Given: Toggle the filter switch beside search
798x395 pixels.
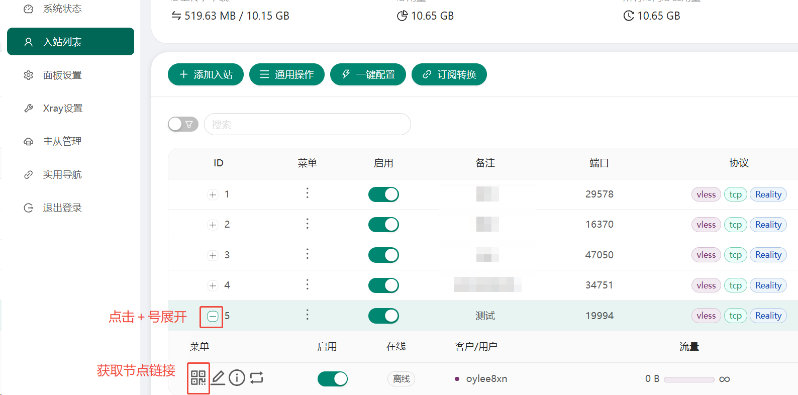Looking at the screenshot, I should tap(183, 124).
